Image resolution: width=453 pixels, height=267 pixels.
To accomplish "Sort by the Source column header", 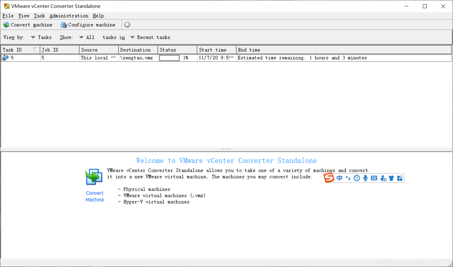I will (99, 50).
